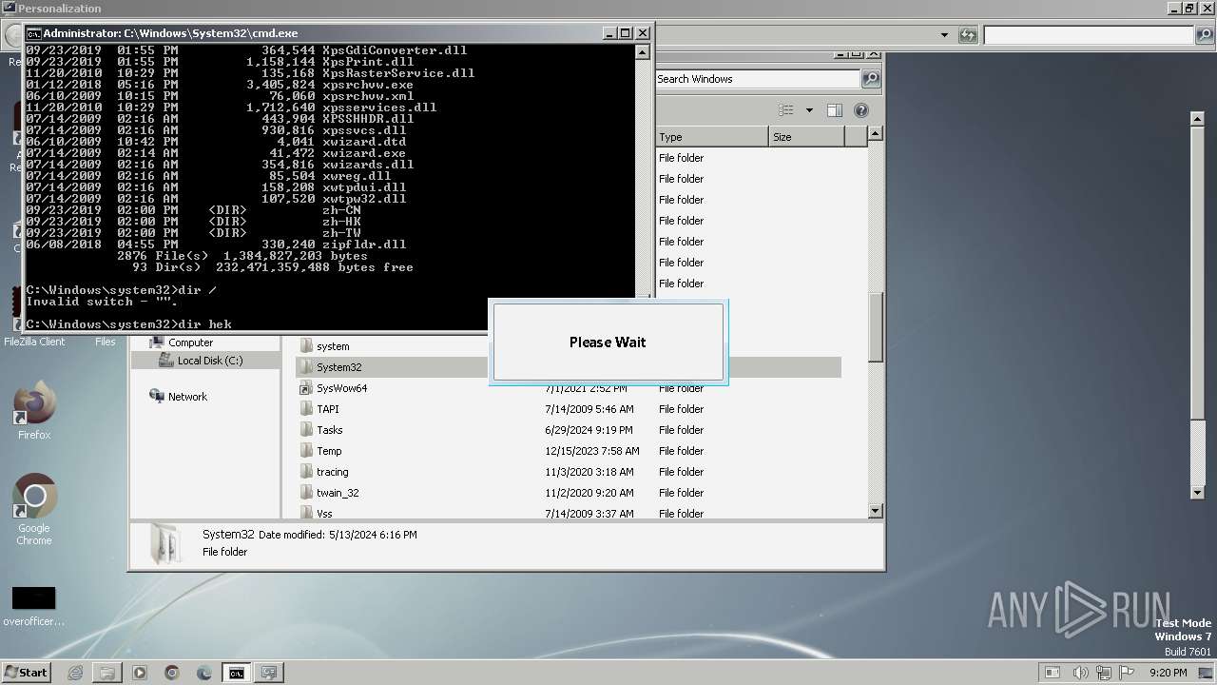
Task: Select the Vss folder
Action: (316, 513)
